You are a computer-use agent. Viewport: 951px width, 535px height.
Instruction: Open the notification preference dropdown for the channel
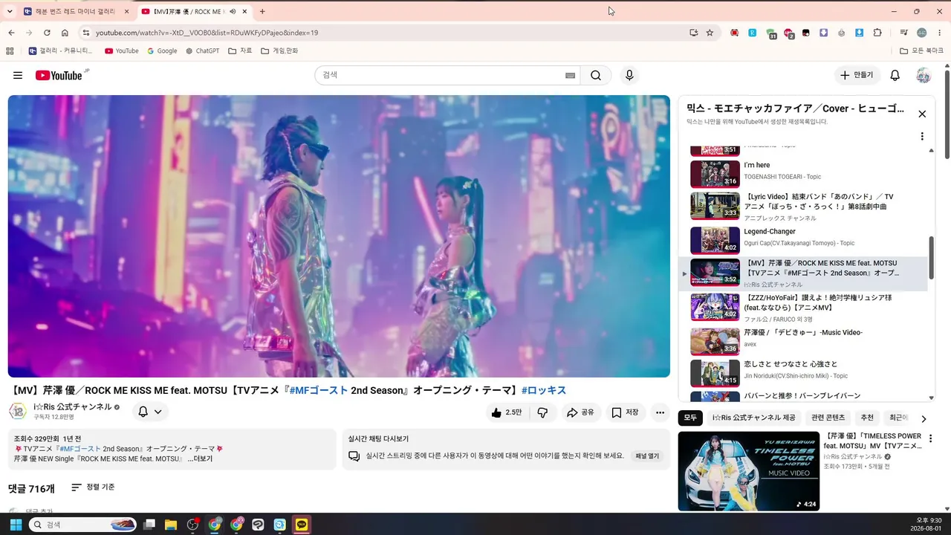[150, 412]
